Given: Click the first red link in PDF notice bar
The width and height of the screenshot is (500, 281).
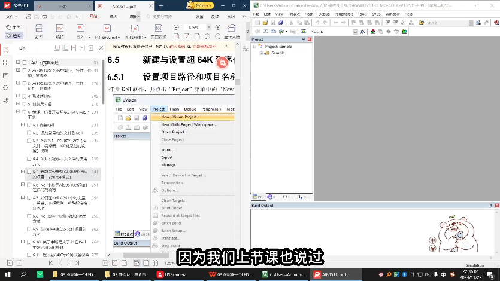Looking at the screenshot, I should tap(177, 47).
